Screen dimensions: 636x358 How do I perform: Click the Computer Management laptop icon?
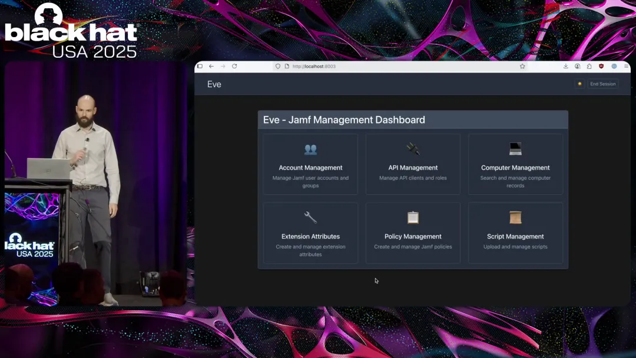515,149
